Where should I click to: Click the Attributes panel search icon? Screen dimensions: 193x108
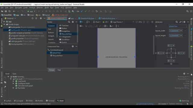[177, 22]
